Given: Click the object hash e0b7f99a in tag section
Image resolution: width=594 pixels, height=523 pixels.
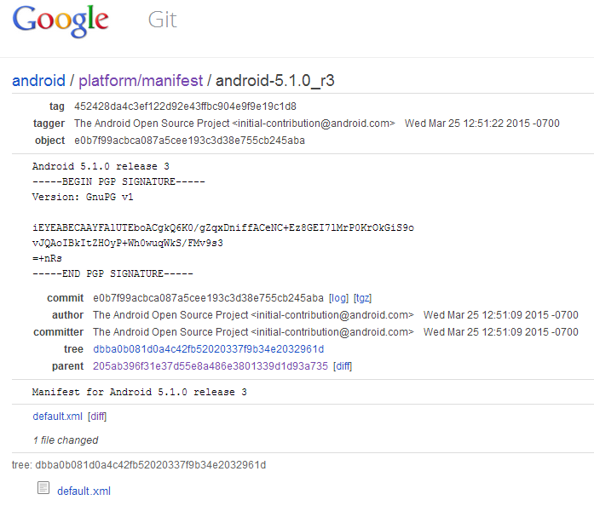Looking at the screenshot, I should tap(189, 141).
